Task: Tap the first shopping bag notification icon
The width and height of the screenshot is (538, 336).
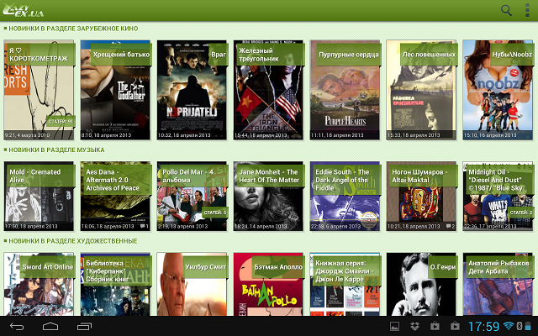Action: [435, 326]
